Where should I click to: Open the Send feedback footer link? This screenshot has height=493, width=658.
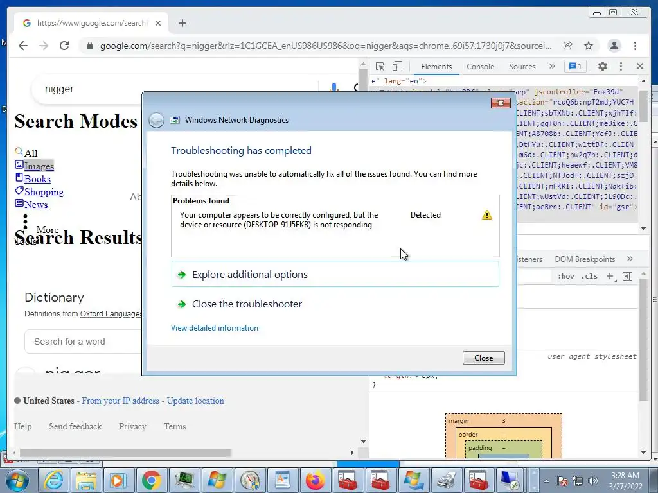[75, 426]
